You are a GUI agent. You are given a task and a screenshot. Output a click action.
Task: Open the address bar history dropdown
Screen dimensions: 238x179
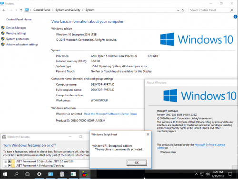pos(178,10)
